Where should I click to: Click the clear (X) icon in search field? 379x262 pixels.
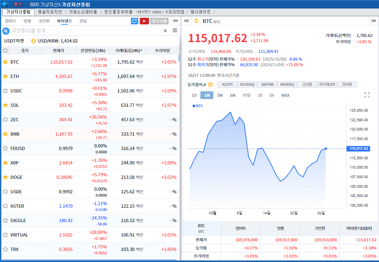[166, 31]
